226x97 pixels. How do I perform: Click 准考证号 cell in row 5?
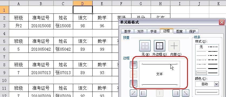click(41, 41)
